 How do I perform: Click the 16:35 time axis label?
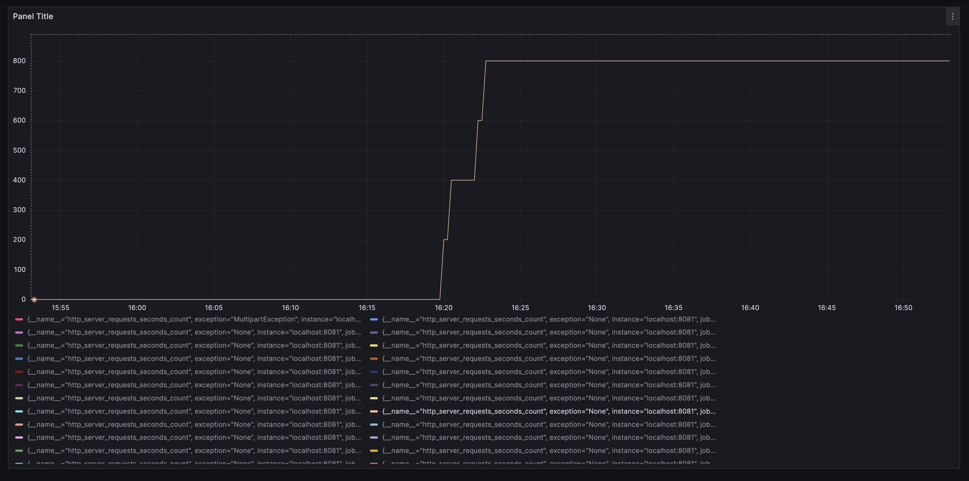click(673, 308)
